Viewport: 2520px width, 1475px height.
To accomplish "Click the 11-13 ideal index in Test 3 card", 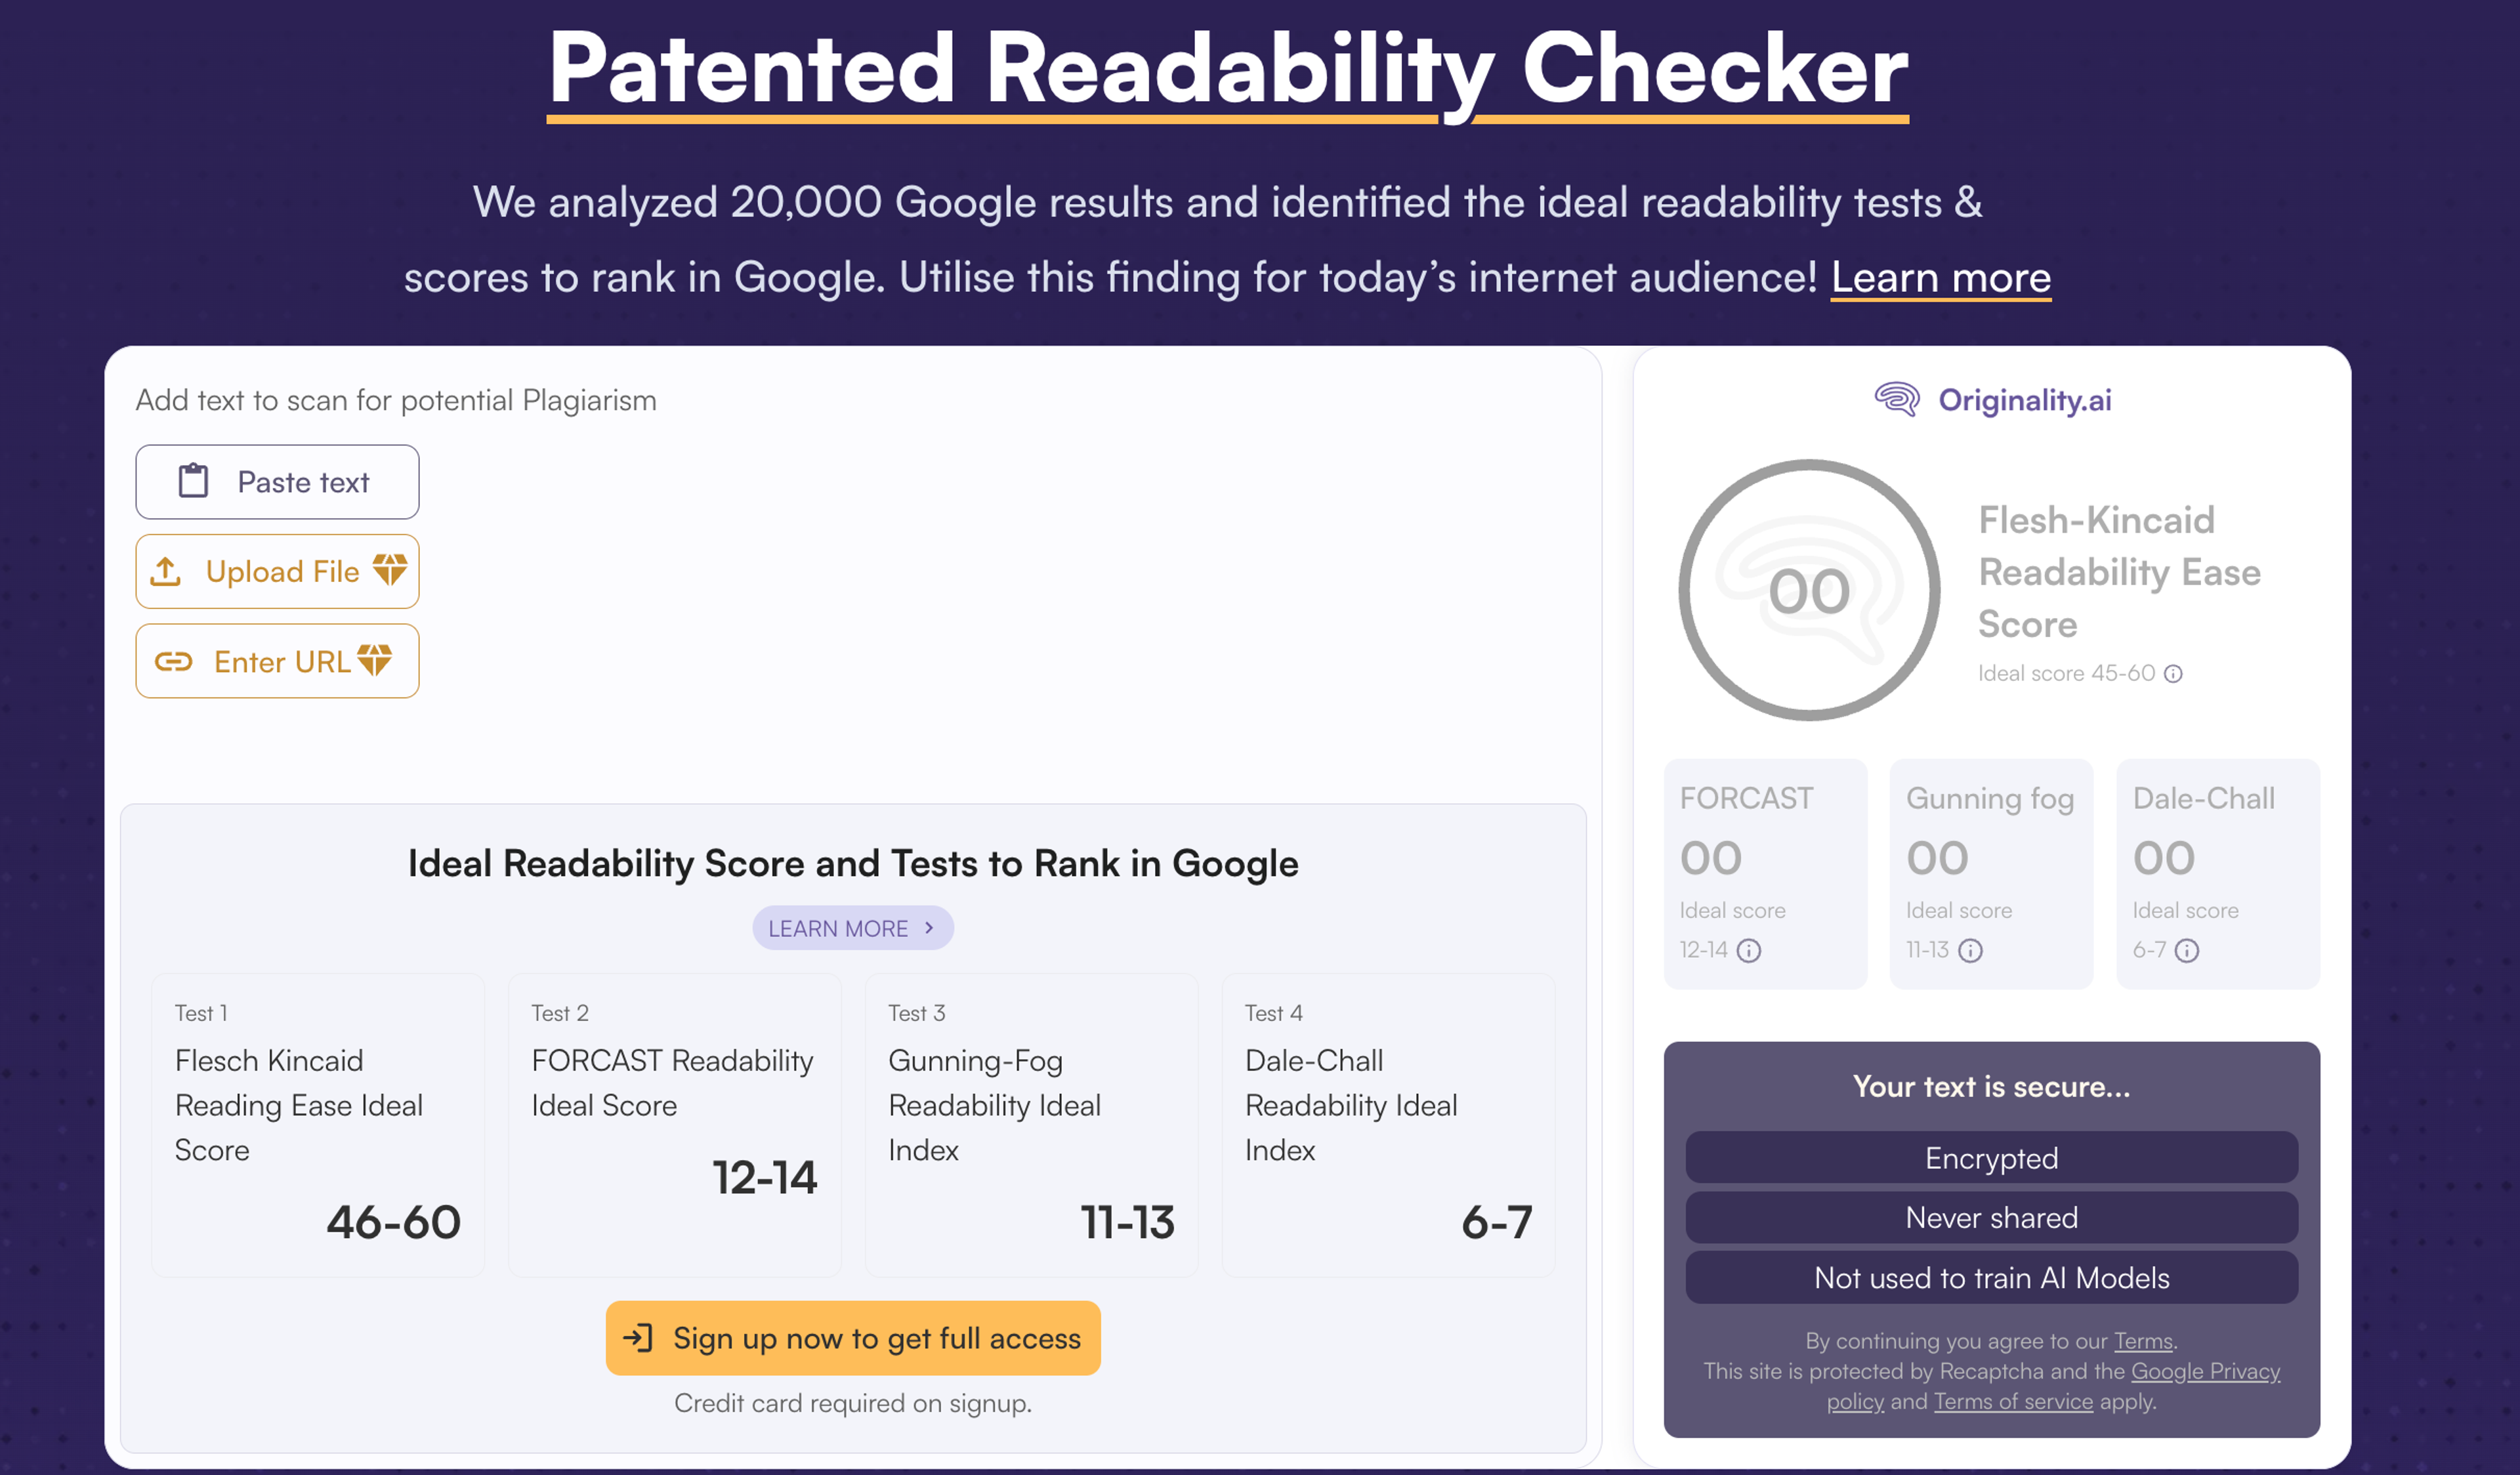I will 1128,1222.
